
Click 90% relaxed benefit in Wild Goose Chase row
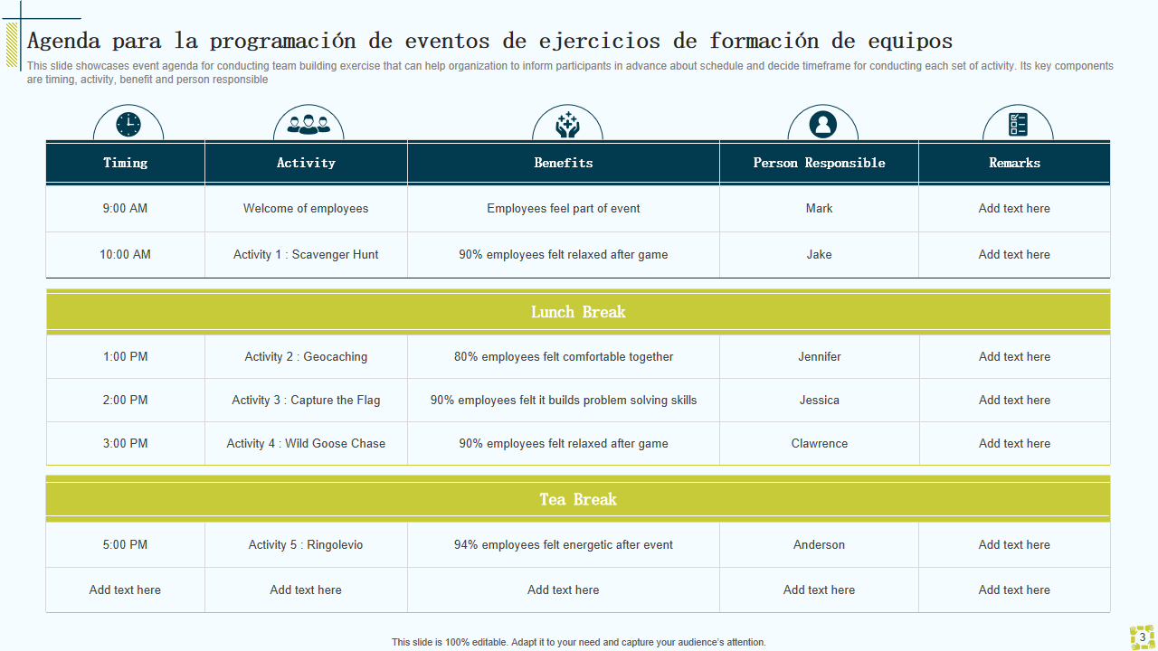coord(564,444)
